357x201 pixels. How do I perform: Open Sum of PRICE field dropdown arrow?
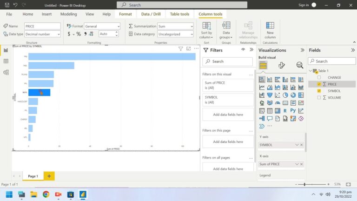(297, 164)
